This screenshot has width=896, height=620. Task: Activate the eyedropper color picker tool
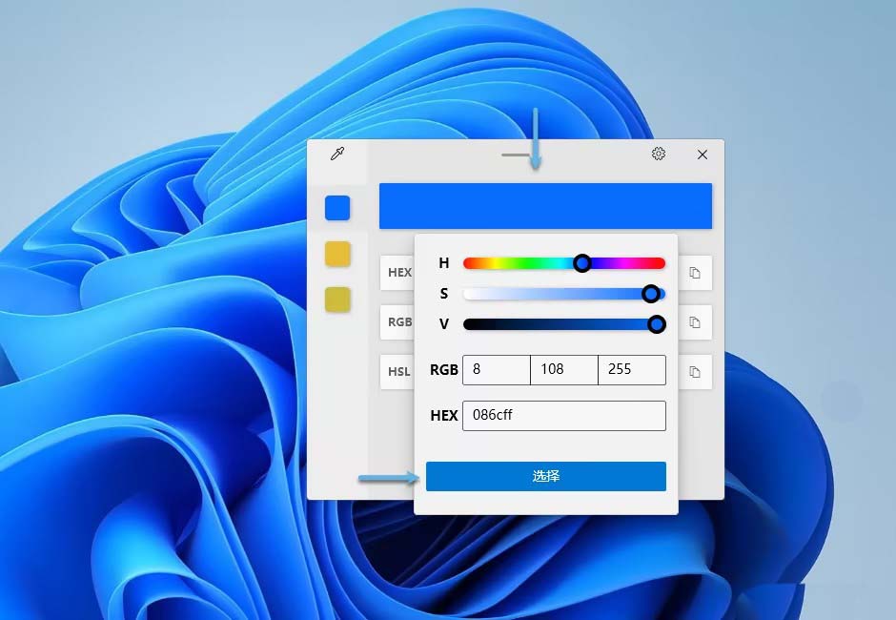337,154
